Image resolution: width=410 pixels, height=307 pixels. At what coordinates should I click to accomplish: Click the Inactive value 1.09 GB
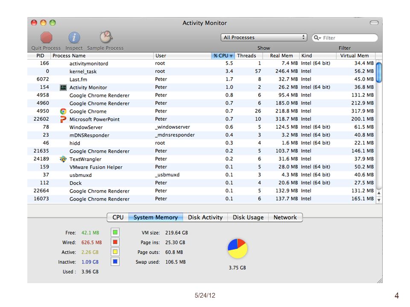(90, 262)
